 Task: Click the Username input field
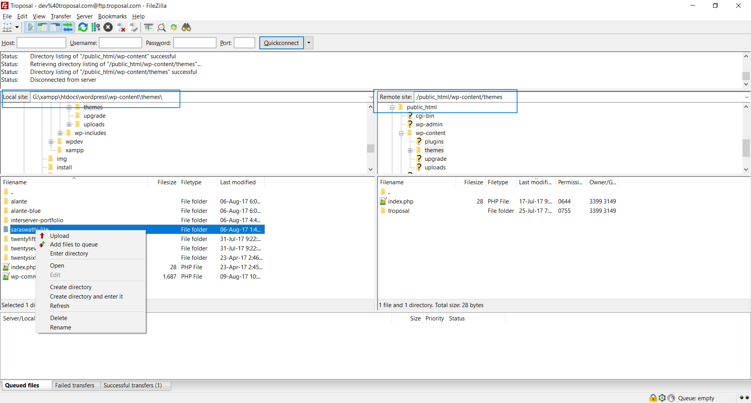click(x=120, y=43)
